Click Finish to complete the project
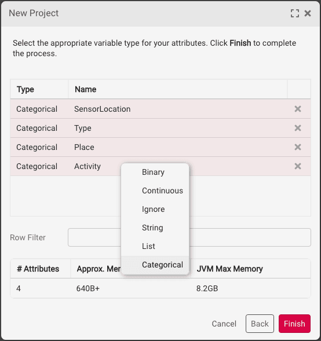321x341 pixels. [x=294, y=324]
